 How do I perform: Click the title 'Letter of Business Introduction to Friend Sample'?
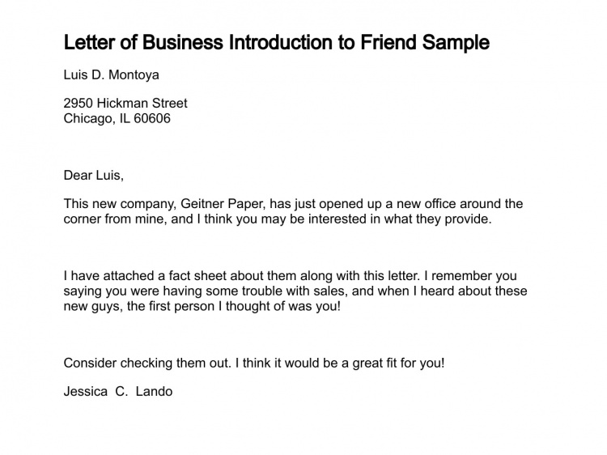tap(277, 43)
